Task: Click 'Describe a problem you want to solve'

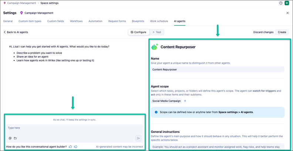Action: 39,53
